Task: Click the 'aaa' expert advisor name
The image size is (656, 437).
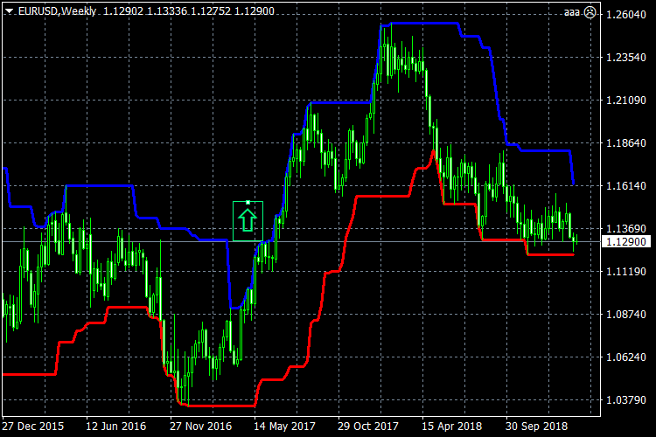Action: pos(572,12)
